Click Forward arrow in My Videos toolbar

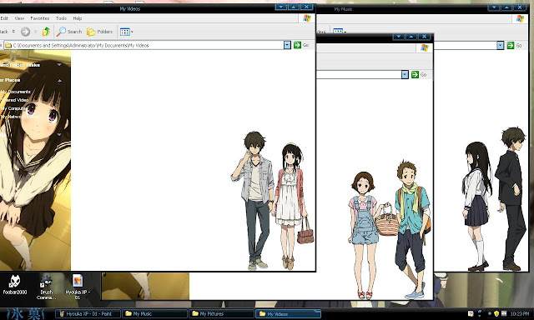(25, 32)
